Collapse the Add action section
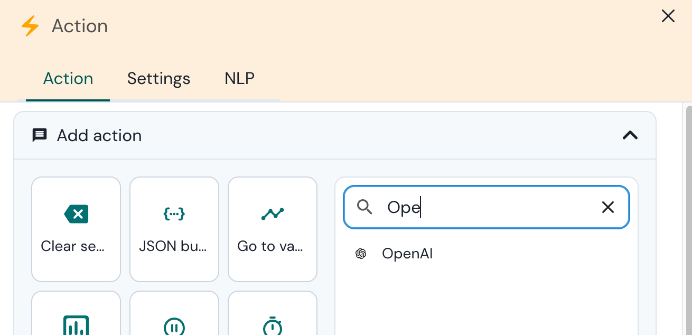Viewport: 692px width, 335px height. pyautogui.click(x=630, y=135)
